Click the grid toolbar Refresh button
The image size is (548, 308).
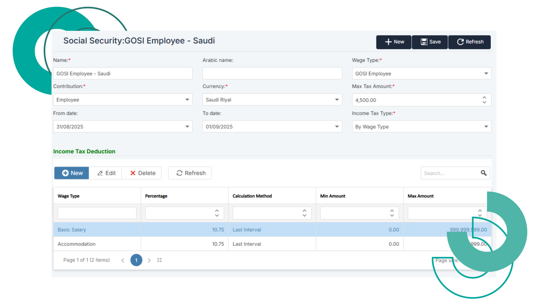pyautogui.click(x=190, y=173)
